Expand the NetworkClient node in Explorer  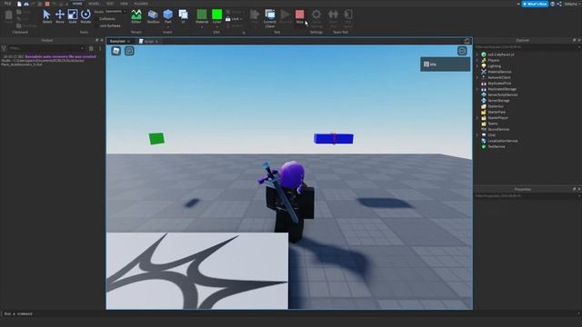(477, 77)
